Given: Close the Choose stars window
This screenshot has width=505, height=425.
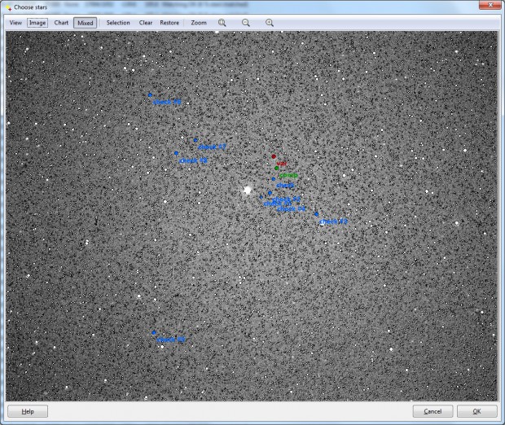Looking at the screenshot, I should point(490,5).
